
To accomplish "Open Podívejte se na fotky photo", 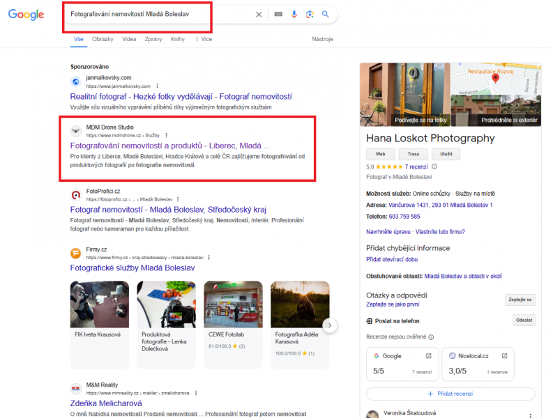I will [x=405, y=95].
